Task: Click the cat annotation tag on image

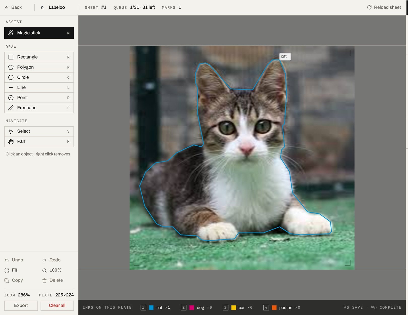Action: (x=285, y=56)
